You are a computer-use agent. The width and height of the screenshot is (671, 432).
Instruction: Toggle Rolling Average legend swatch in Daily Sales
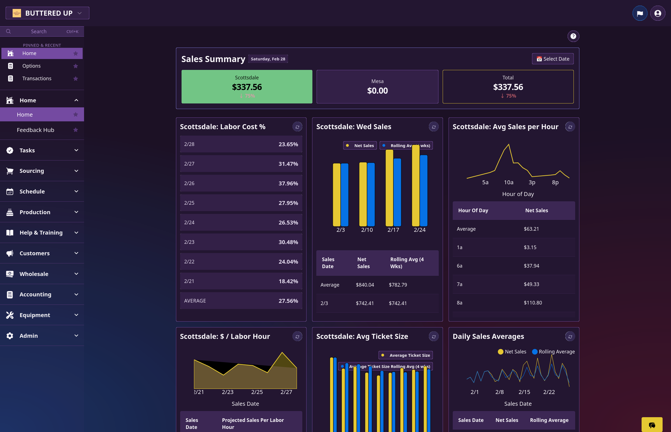535,351
